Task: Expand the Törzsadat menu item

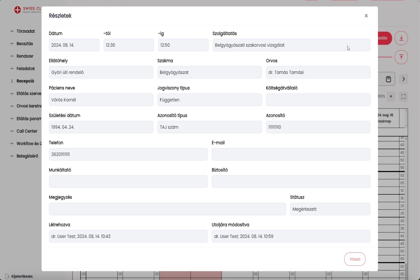Action: 25,31
